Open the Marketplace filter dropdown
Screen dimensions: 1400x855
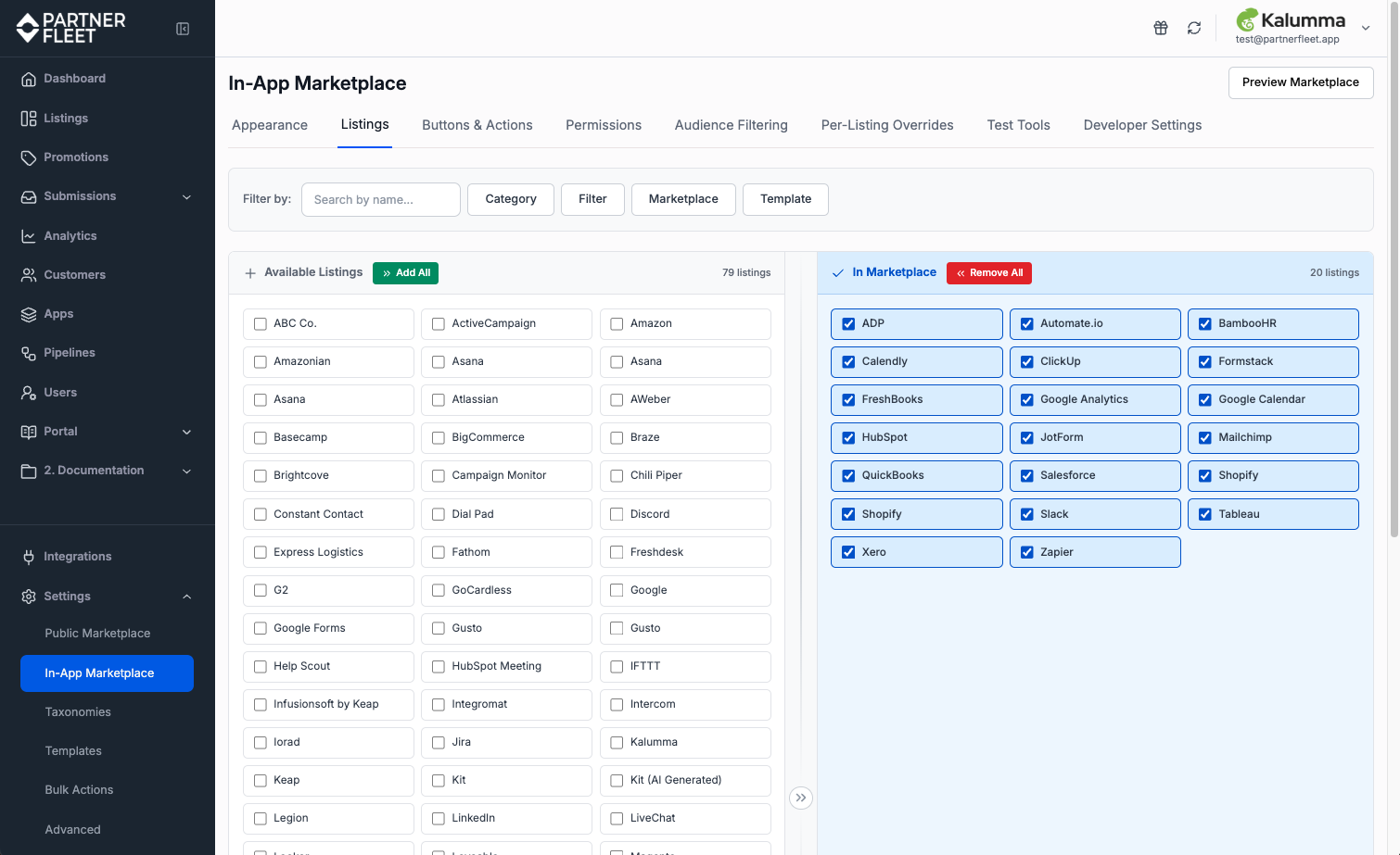click(x=683, y=199)
